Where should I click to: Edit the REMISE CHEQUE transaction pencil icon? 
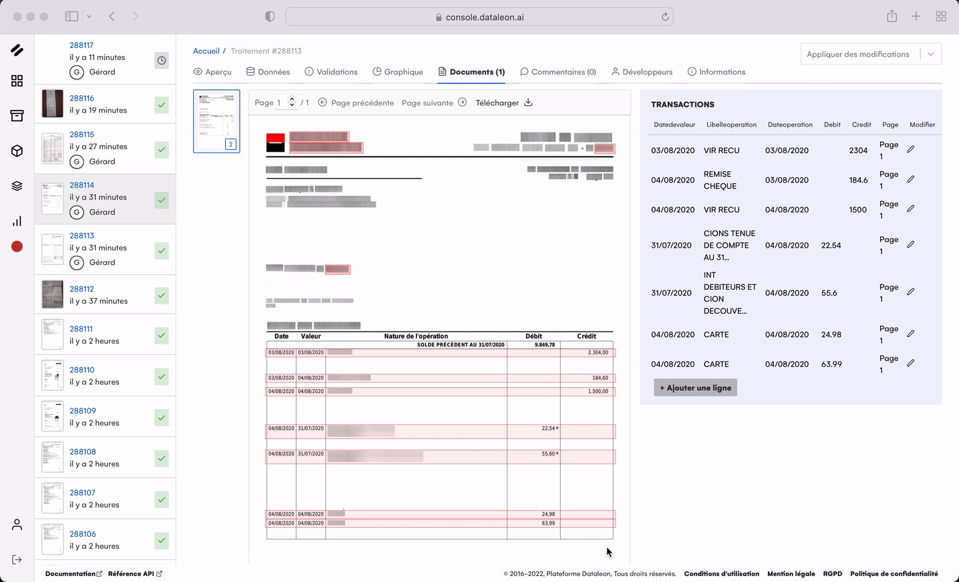pyautogui.click(x=910, y=179)
